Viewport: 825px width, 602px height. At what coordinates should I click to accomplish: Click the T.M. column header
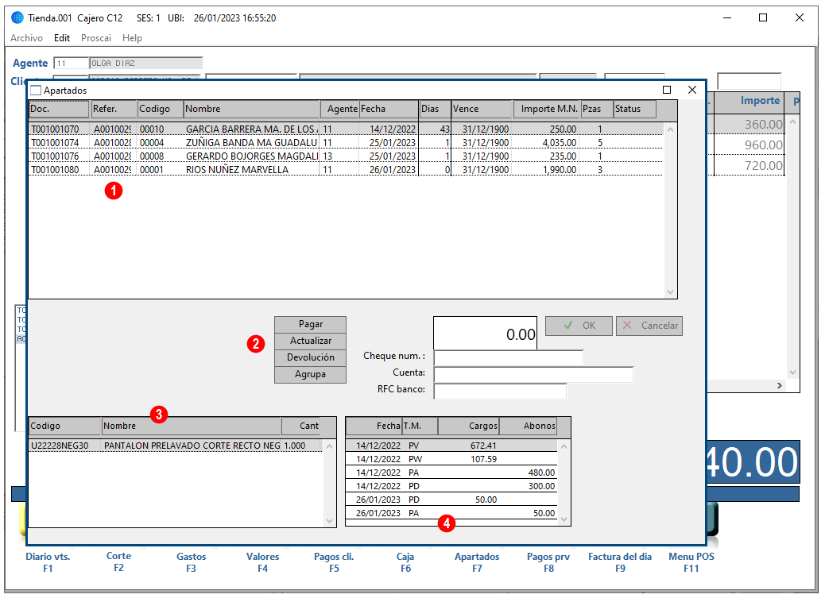point(420,426)
